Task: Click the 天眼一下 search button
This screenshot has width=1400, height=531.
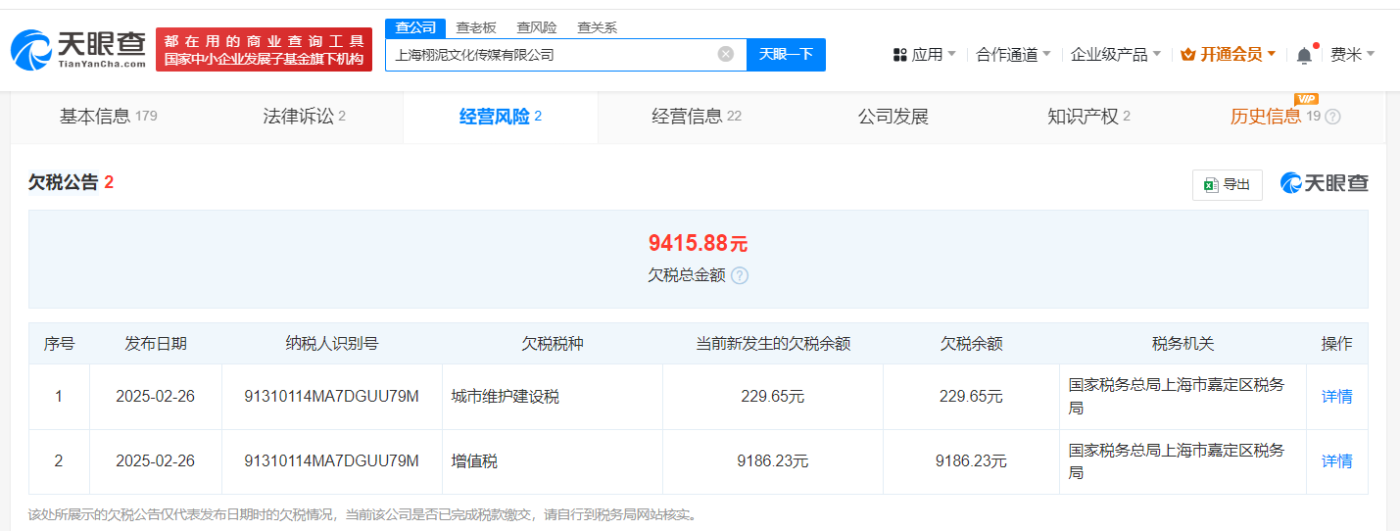Action: [x=786, y=54]
